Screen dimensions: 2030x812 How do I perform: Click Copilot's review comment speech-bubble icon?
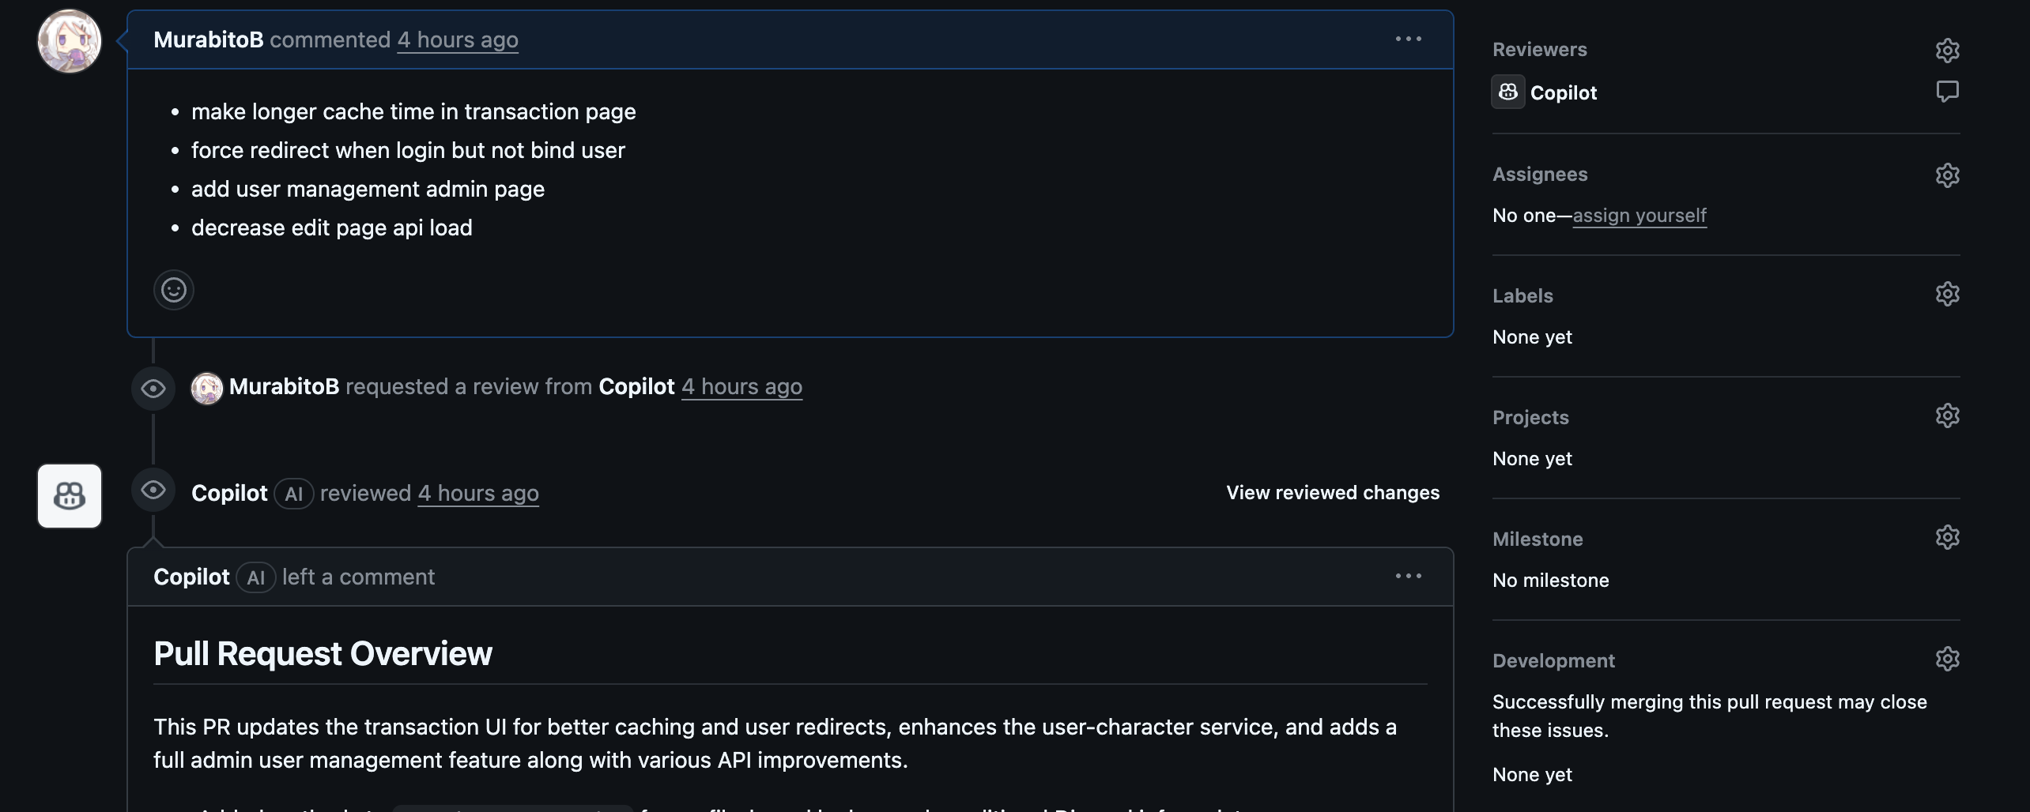1947,92
